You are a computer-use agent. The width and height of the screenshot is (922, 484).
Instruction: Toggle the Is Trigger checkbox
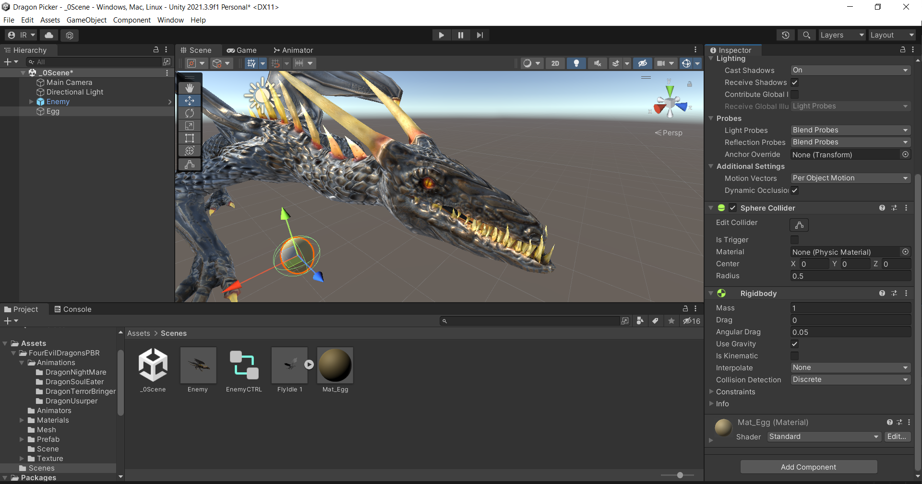(794, 240)
